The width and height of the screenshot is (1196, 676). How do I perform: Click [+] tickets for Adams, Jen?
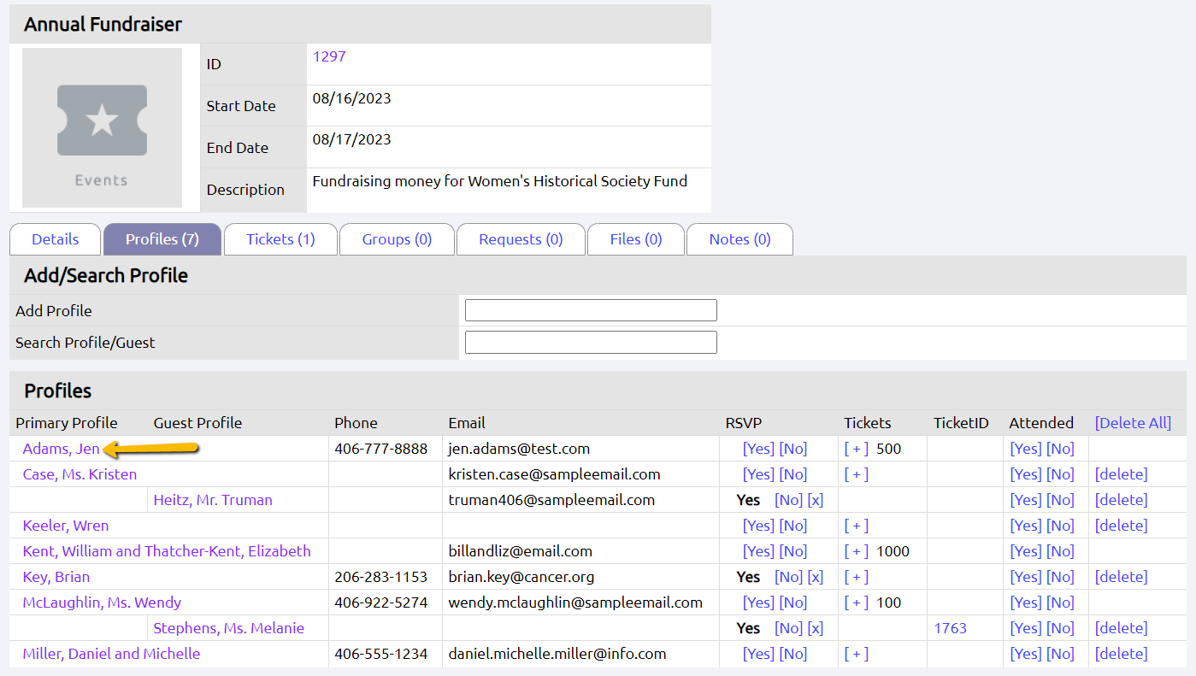857,449
